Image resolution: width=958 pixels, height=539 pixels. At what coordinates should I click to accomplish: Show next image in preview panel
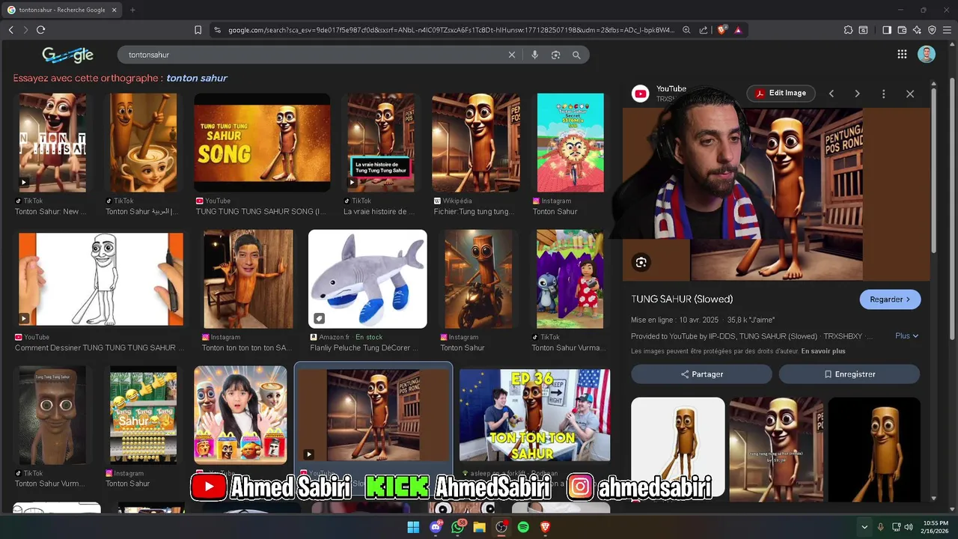coord(857,94)
